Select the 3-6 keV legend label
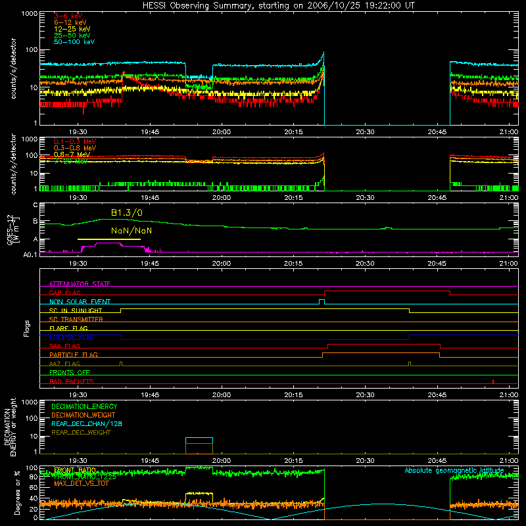The height and width of the screenshot is (526, 526). tap(68, 16)
